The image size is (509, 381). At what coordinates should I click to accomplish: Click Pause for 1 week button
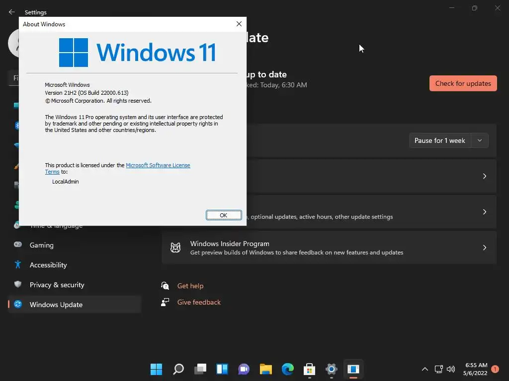[x=440, y=140]
